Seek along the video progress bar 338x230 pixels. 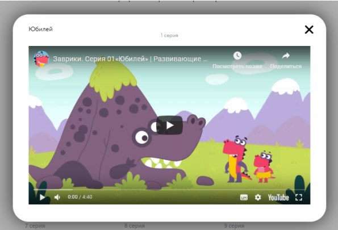click(x=169, y=190)
